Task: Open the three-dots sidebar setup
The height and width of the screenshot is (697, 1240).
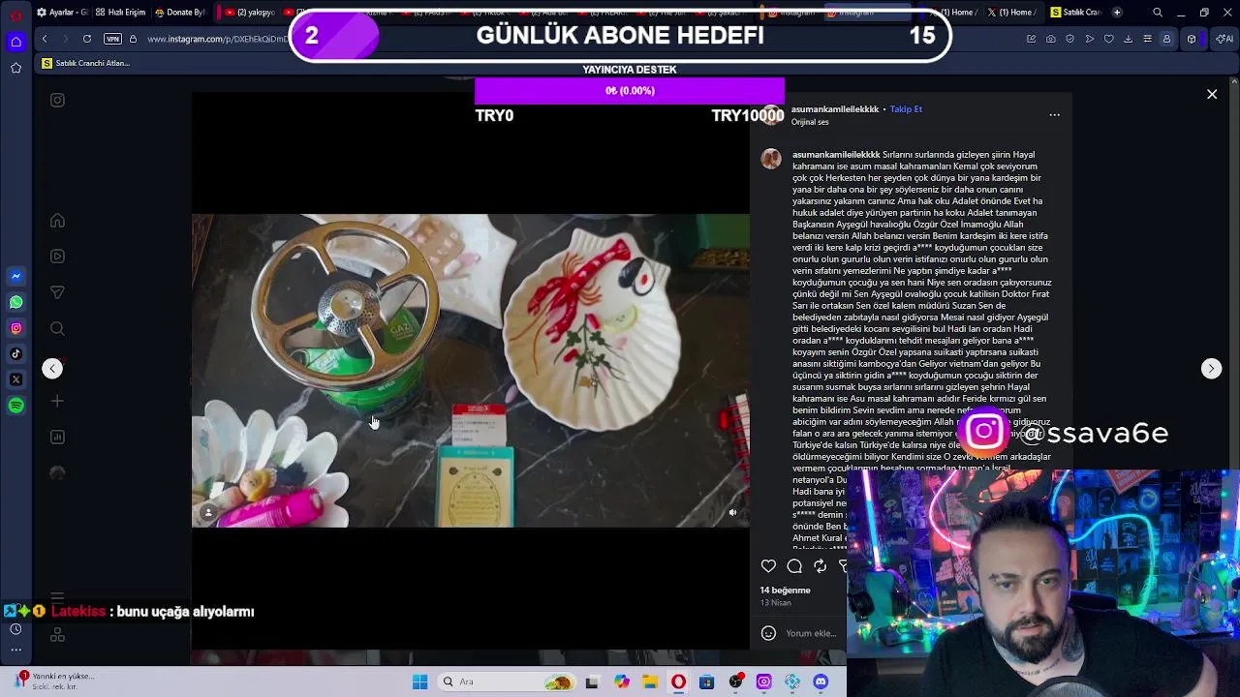Action: tap(15, 650)
